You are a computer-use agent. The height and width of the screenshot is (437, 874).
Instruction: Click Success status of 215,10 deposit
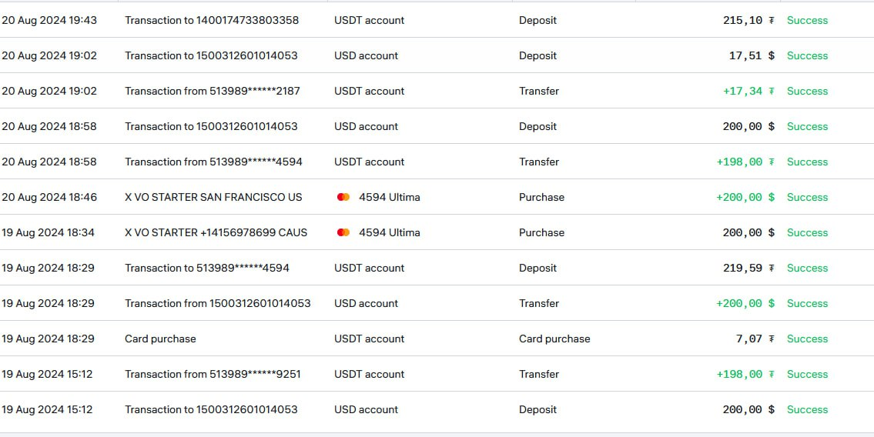pyautogui.click(x=807, y=20)
